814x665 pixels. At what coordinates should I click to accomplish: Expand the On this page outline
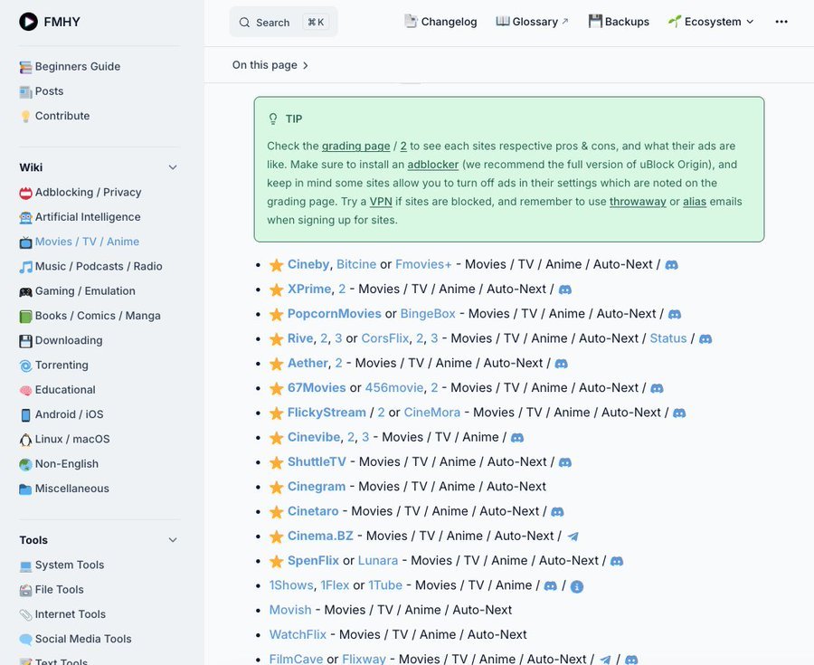click(270, 65)
